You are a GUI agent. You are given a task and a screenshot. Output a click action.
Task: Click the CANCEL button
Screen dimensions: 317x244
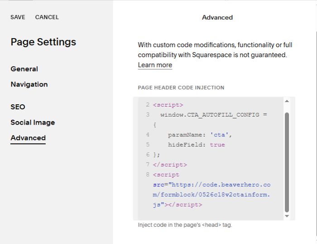click(47, 17)
